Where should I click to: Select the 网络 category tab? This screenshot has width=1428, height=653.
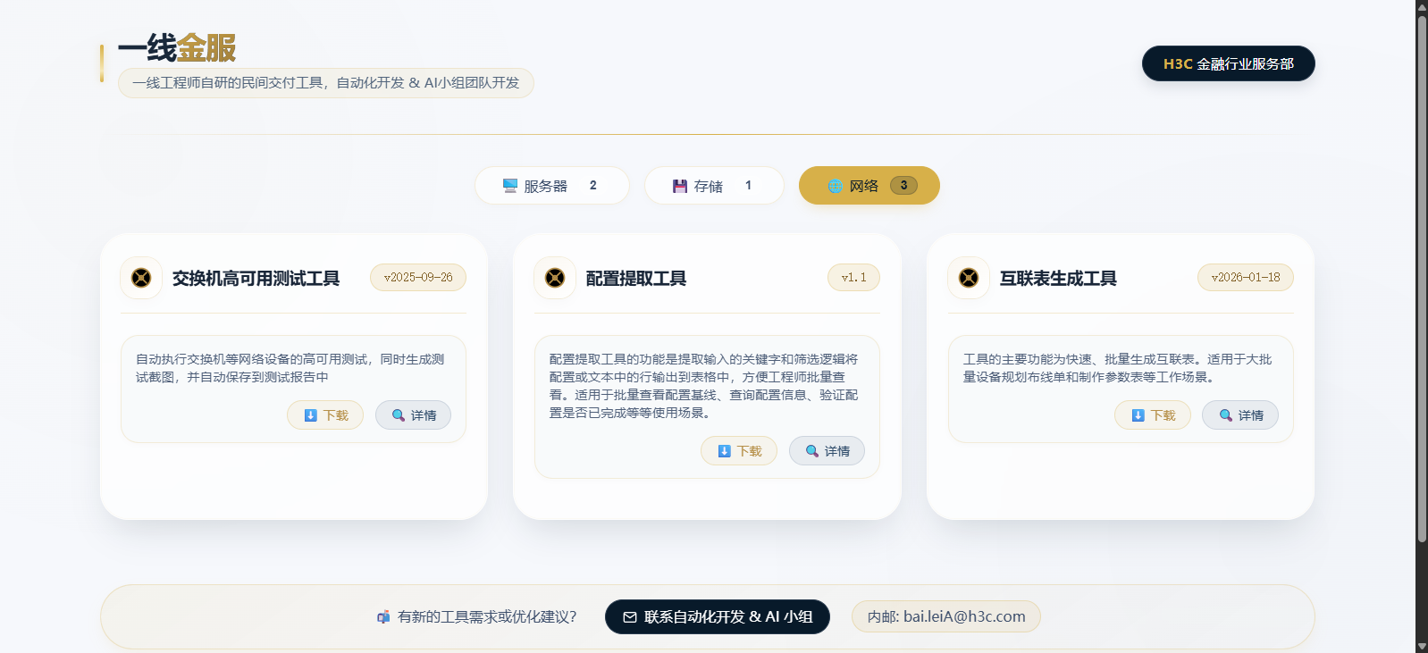tap(869, 186)
